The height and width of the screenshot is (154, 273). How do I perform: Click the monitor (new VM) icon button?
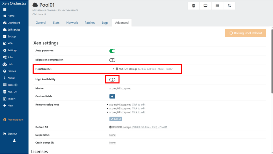pos(206,6)
